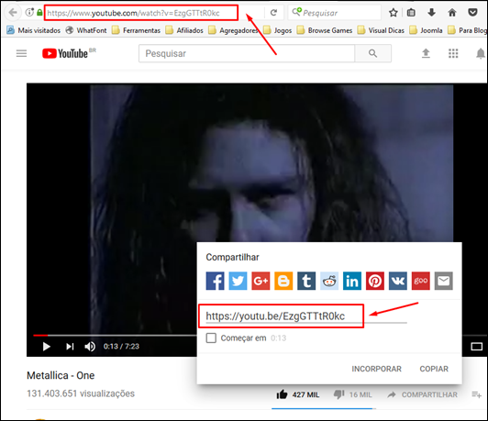Click YouTube upload video icon
This screenshot has height=421, width=488.
coord(426,53)
